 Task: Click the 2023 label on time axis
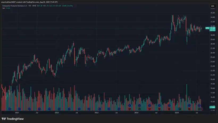(x=97, y=113)
